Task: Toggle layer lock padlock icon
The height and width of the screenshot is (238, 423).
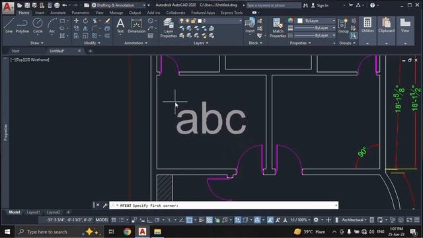Action: [193, 20]
